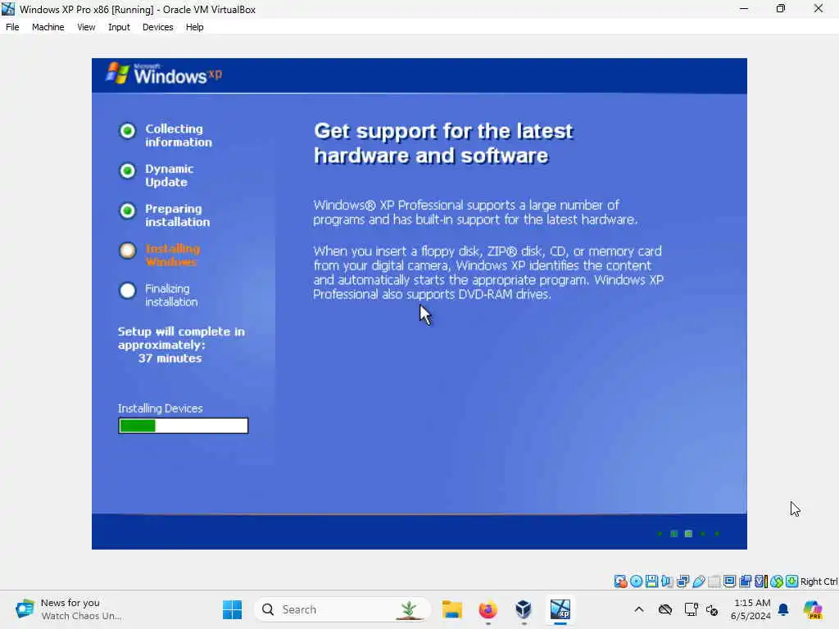Screen dimensions: 839x629
Task: Click the network adapter indicator icon
Action: [x=683, y=581]
